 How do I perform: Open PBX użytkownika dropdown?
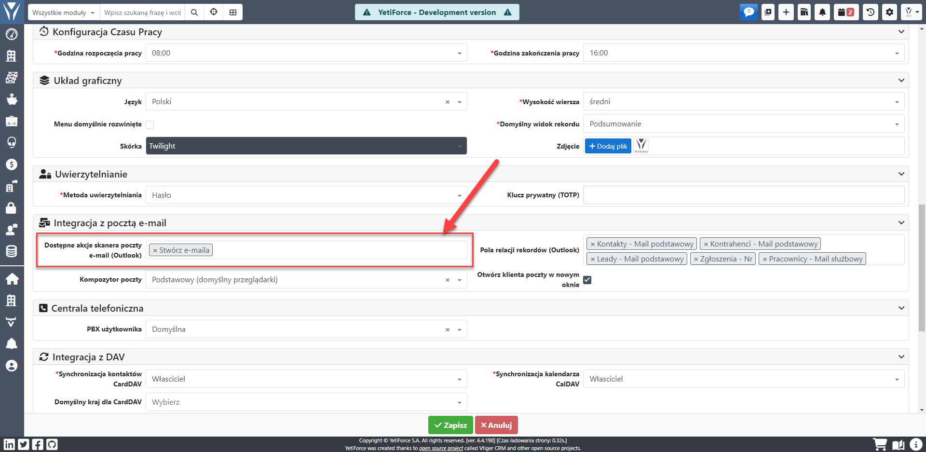(306, 329)
